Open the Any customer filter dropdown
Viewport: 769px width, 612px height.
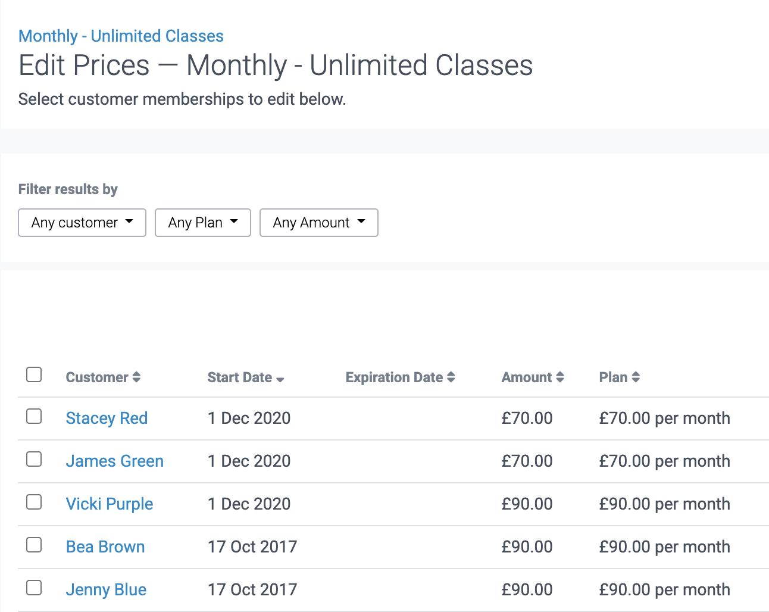click(82, 222)
